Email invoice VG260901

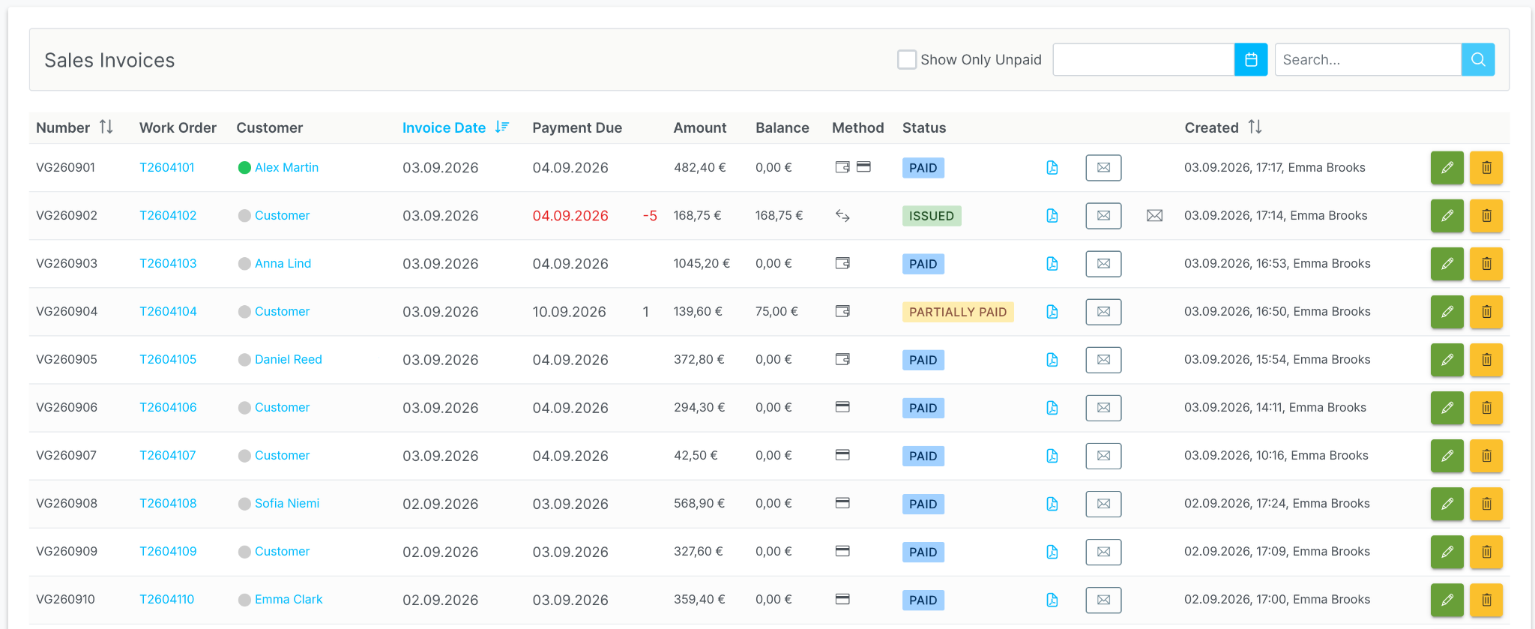pos(1103,168)
